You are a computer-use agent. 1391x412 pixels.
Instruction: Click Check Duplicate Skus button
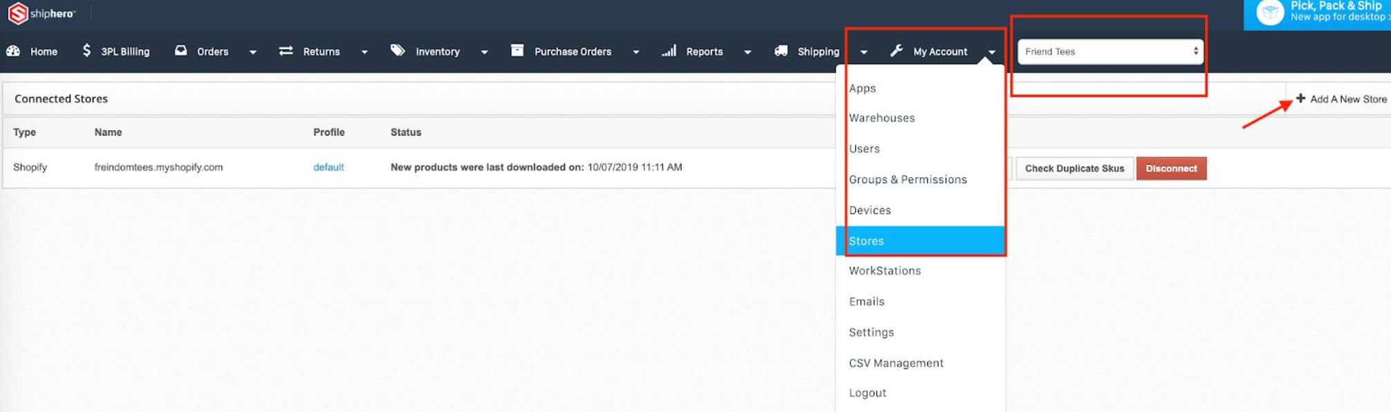[x=1074, y=169]
